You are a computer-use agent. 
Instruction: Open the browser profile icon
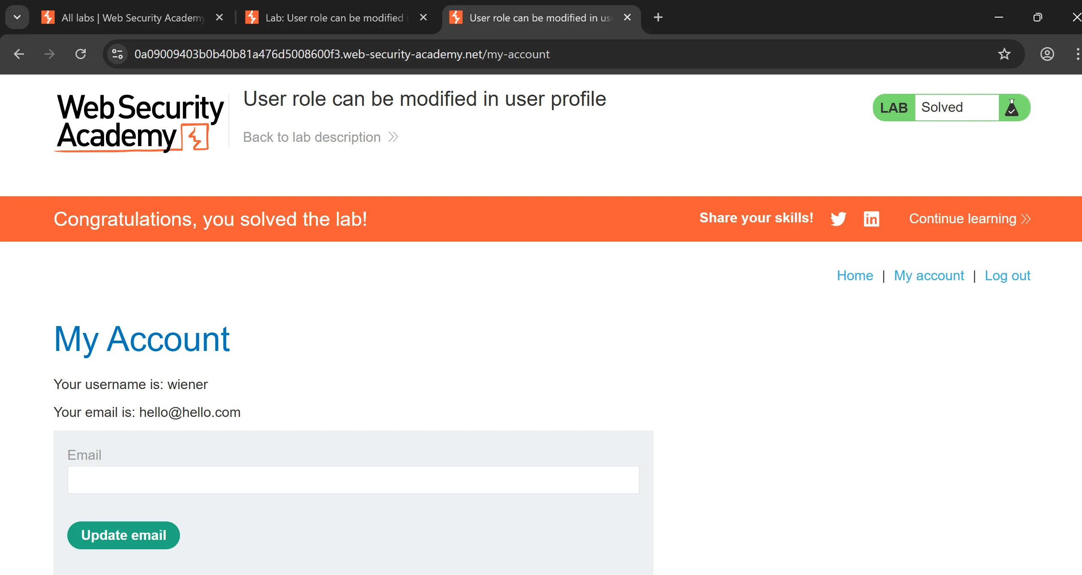pyautogui.click(x=1047, y=54)
